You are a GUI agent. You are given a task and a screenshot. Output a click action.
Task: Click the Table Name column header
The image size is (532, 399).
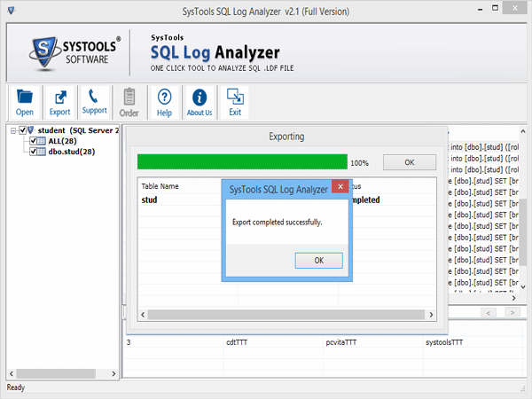pyautogui.click(x=160, y=186)
